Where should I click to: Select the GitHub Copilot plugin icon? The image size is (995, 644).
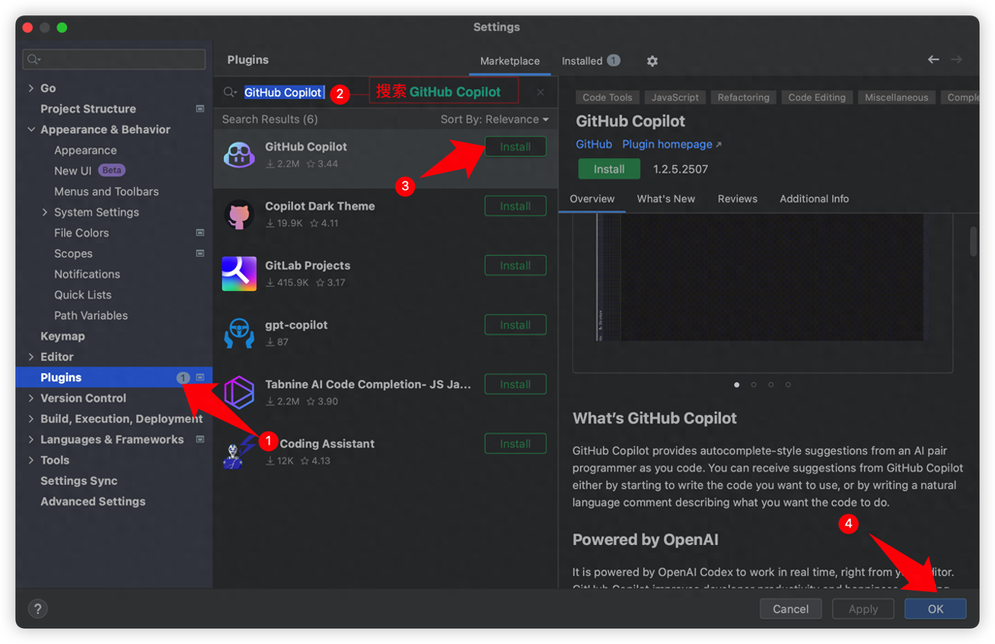(239, 154)
